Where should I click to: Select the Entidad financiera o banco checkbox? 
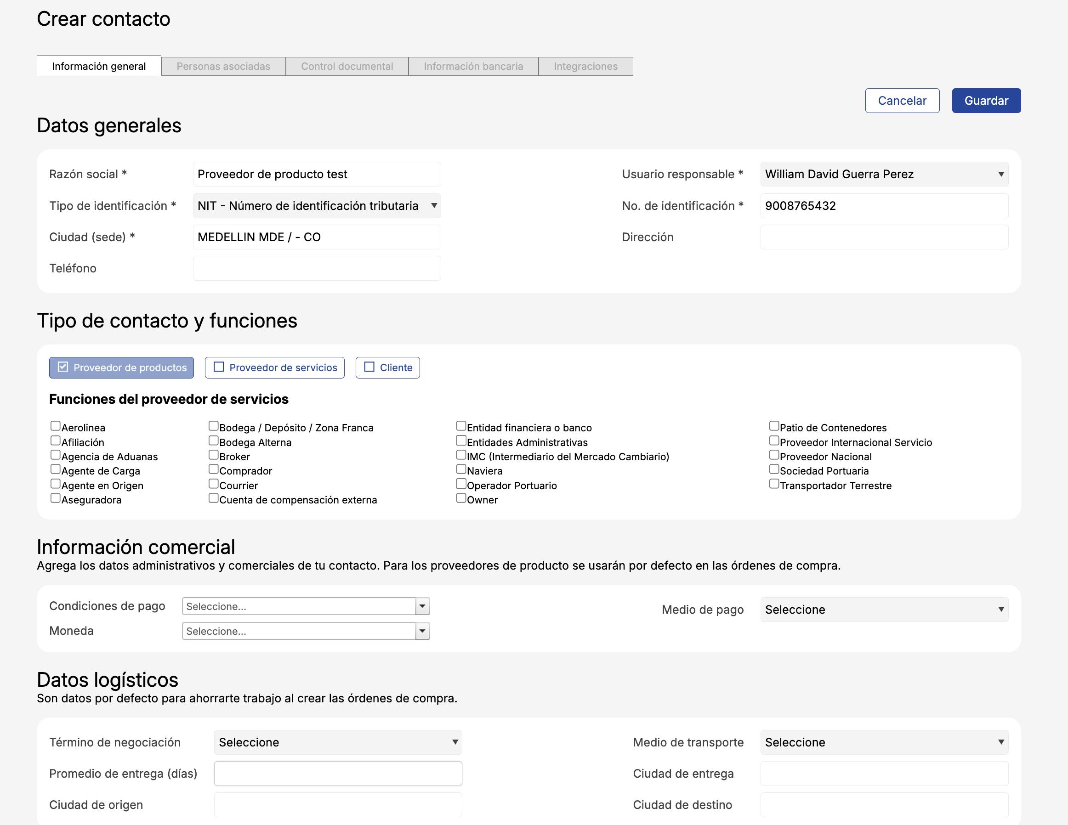click(460, 426)
